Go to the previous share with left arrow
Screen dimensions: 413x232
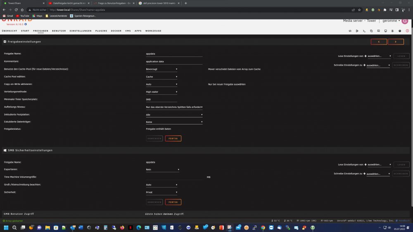pyautogui.click(x=379, y=42)
